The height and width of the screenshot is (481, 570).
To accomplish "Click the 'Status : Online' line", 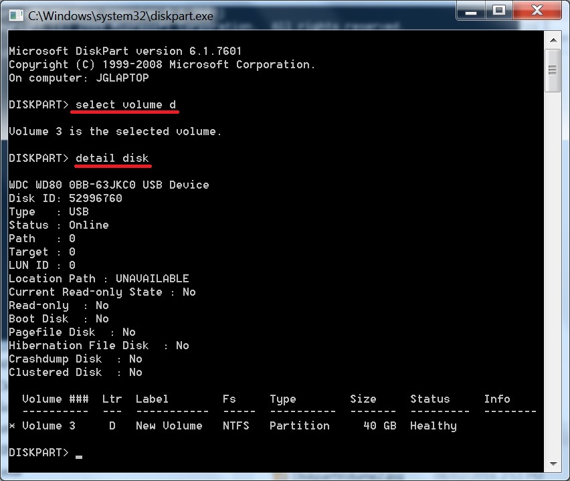I will coord(59,225).
